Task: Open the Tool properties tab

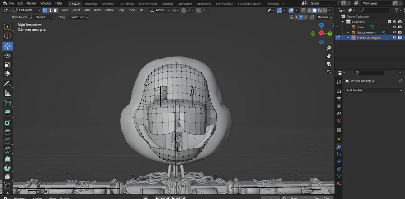Action: 339,82
